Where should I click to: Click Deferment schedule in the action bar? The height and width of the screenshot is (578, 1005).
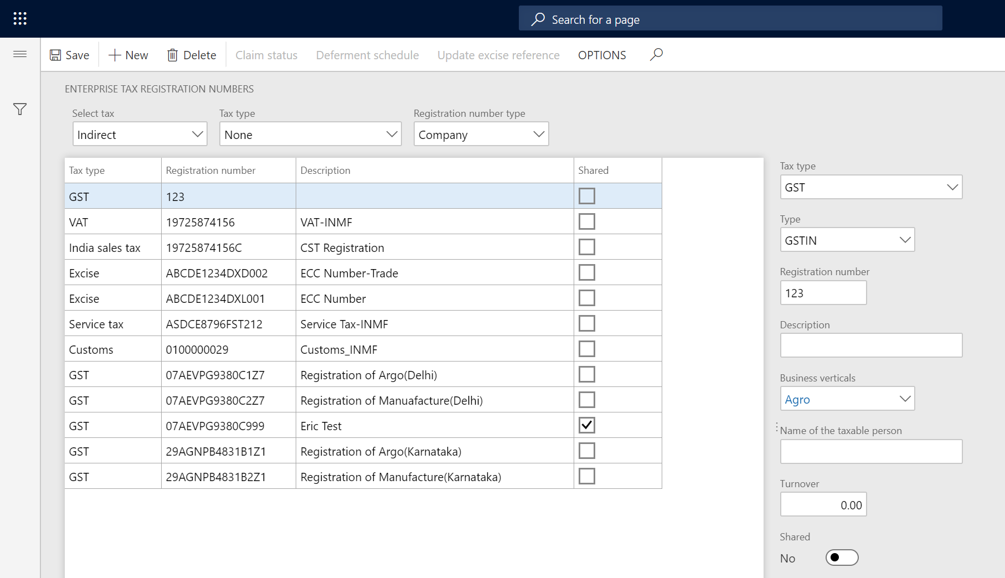[367, 55]
